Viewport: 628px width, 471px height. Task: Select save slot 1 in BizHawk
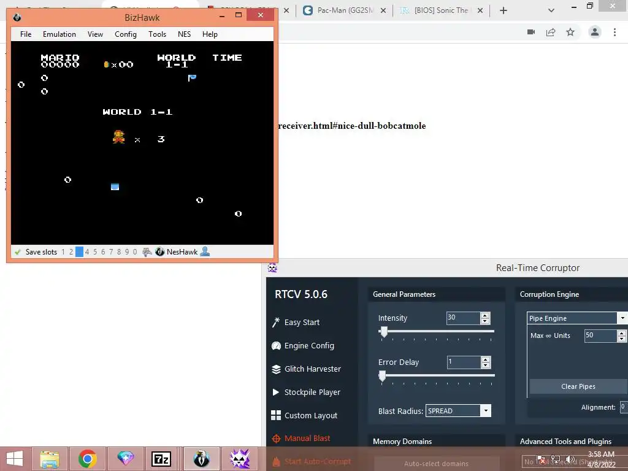(63, 252)
